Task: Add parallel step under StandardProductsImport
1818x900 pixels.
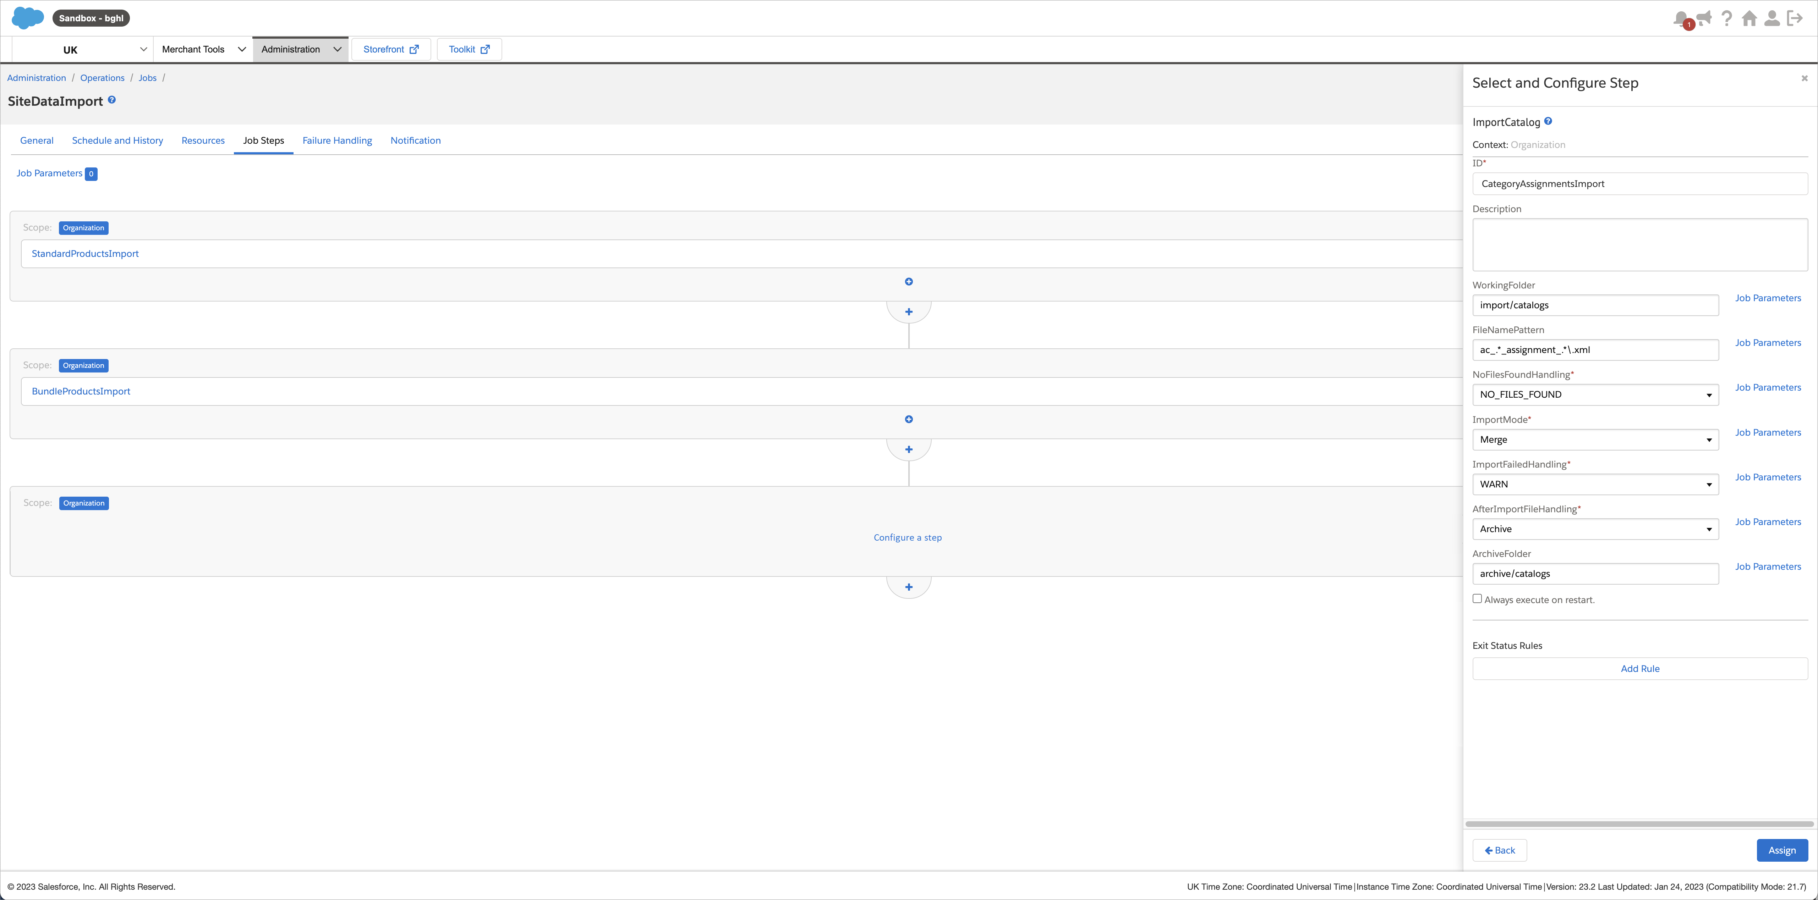Action: coord(908,281)
